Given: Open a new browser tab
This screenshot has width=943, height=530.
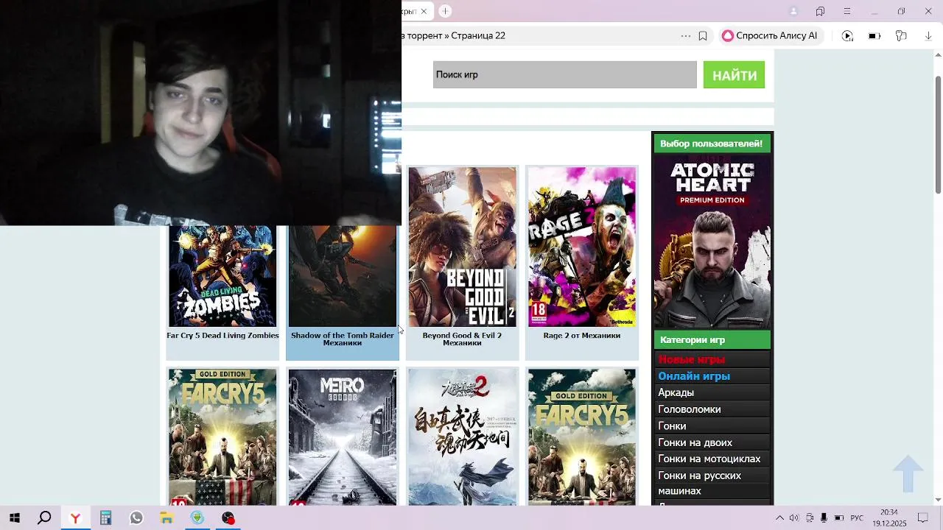Looking at the screenshot, I should (x=445, y=11).
